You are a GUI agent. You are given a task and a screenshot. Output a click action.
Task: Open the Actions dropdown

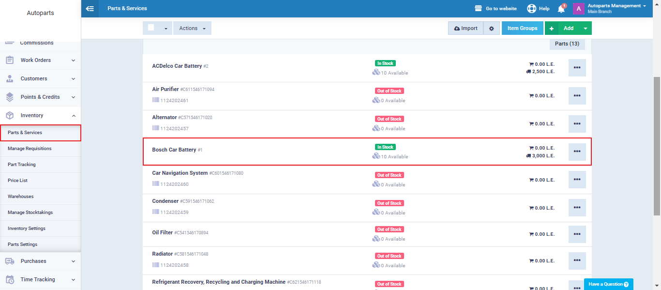[192, 28]
